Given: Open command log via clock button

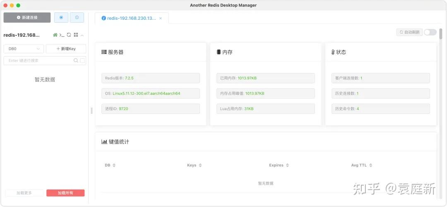Looking at the screenshot, I should coord(77,17).
